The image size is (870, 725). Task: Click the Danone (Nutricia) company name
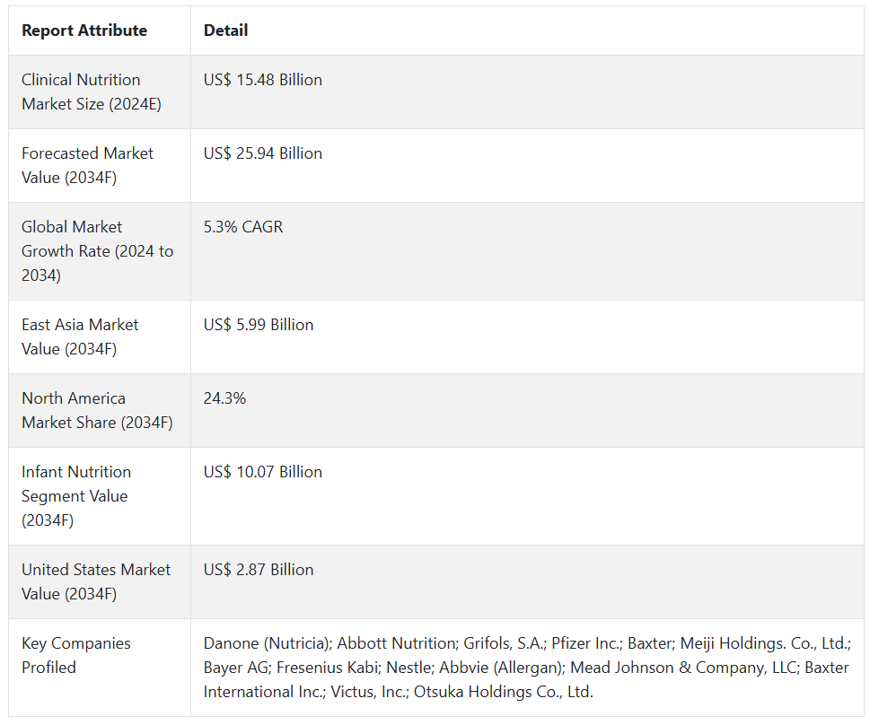pos(265,643)
